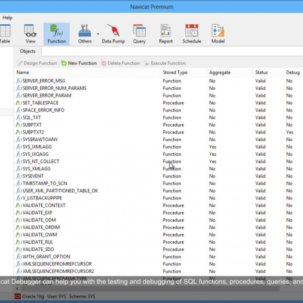The width and height of the screenshot is (303, 303).
Task: Open the Help menu
Action: (x=7, y=18)
